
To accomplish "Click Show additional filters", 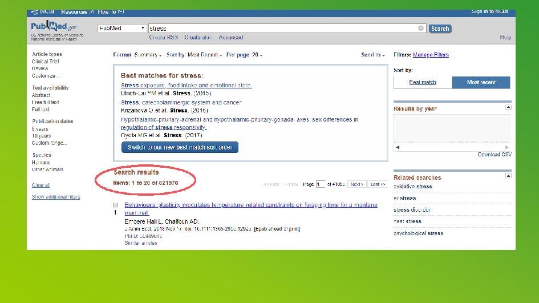I will click(x=56, y=197).
